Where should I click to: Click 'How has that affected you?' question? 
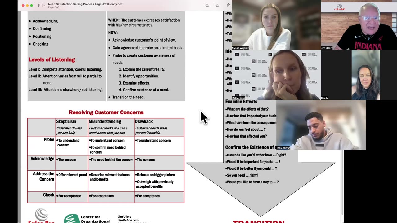coord(247,136)
